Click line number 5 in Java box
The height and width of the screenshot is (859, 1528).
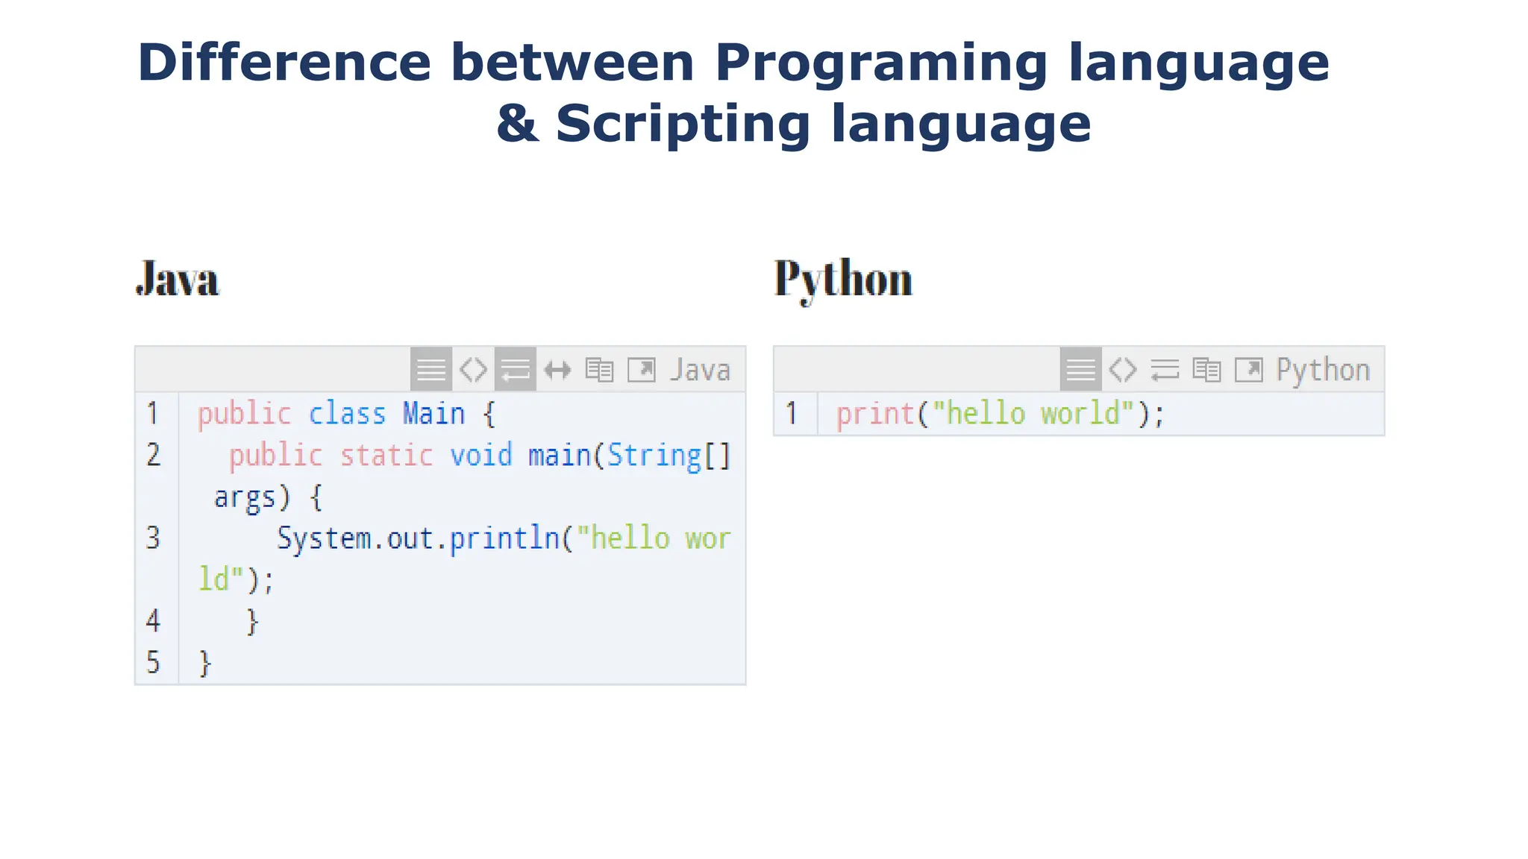(153, 662)
